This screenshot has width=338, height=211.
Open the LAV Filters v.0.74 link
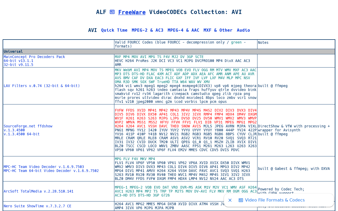tap(42, 86)
